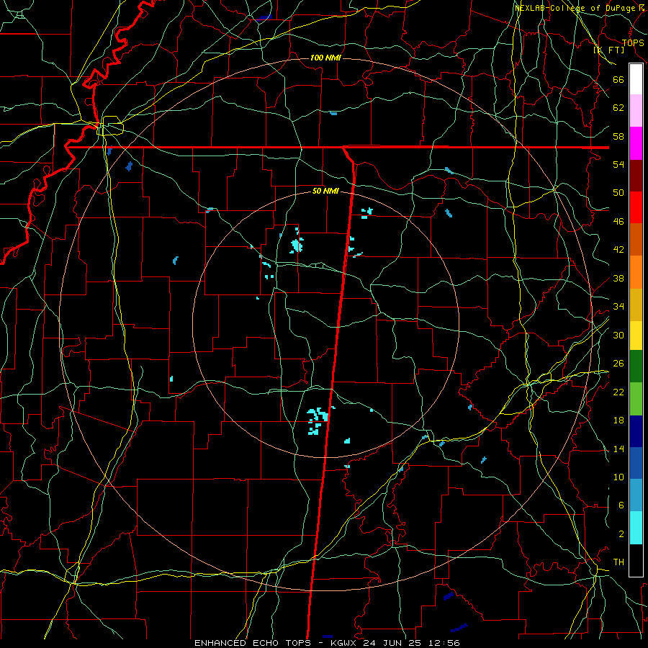Click the "K FT" units label
This screenshot has width=648, height=648.
[610, 50]
